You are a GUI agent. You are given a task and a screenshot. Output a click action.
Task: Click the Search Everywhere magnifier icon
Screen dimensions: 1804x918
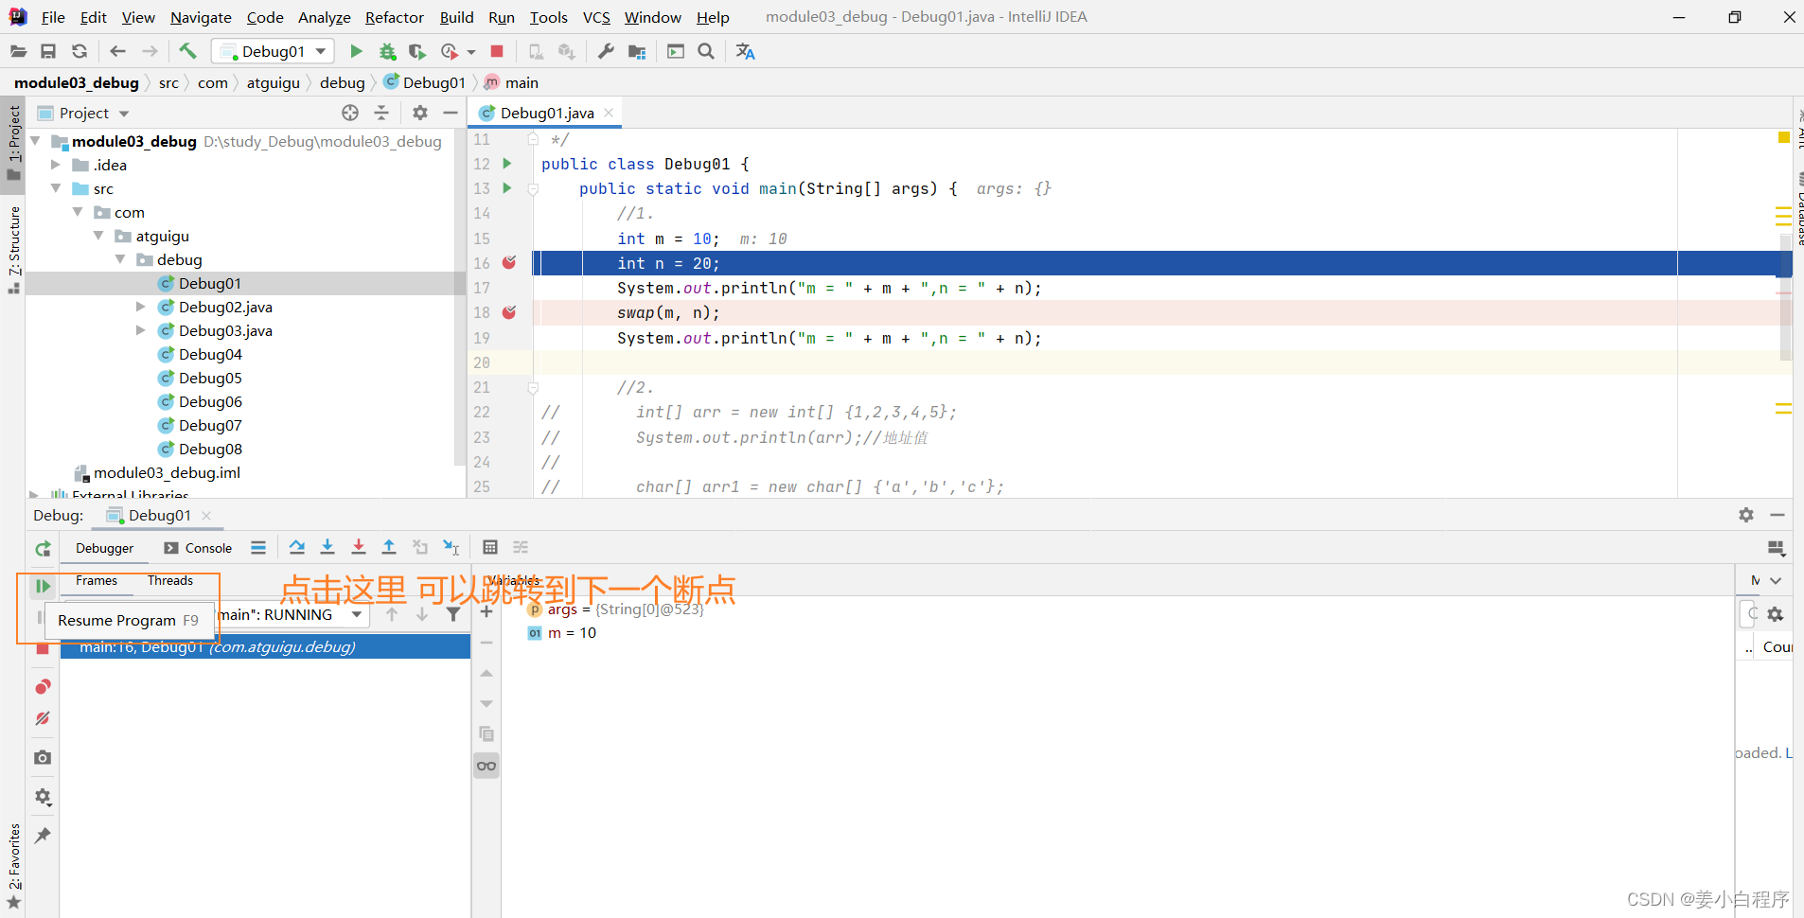(x=706, y=51)
